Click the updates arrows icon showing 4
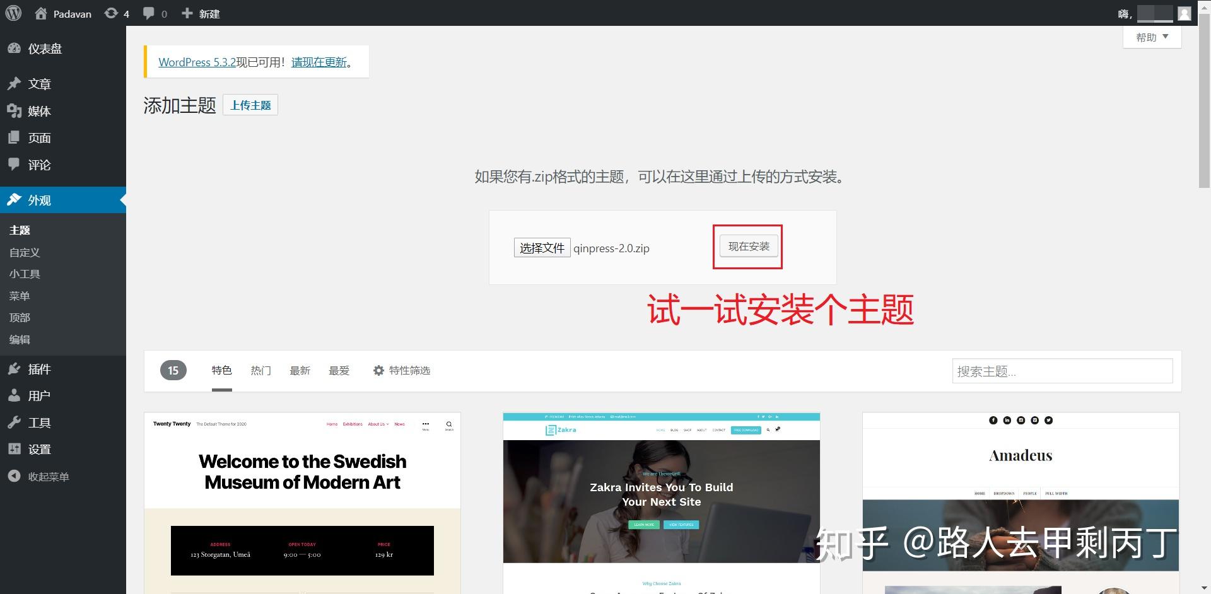 111,13
